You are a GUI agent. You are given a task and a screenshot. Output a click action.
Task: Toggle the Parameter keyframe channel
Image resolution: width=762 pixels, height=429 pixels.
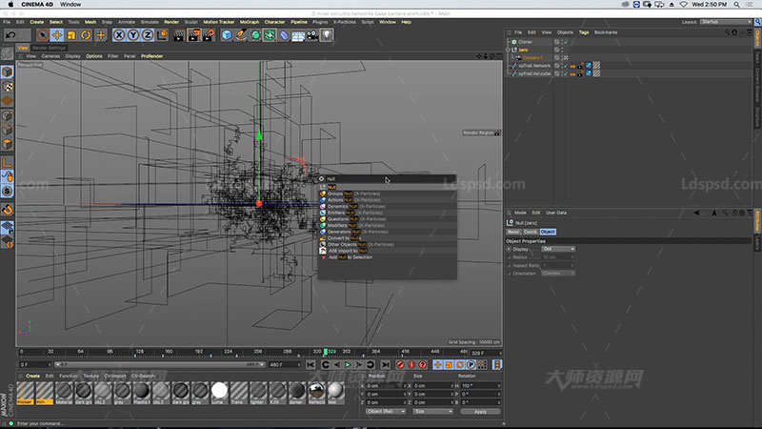click(471, 365)
